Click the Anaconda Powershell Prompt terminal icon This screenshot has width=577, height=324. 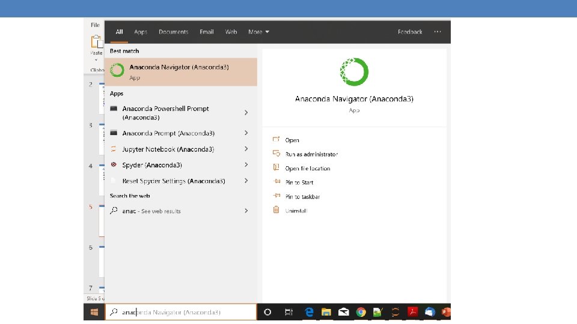click(x=114, y=109)
